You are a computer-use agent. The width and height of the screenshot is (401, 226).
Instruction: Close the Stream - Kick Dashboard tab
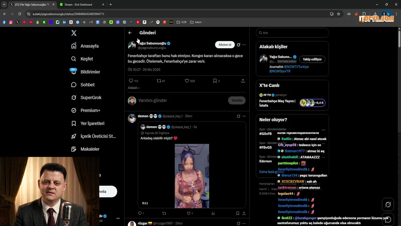(x=103, y=4)
